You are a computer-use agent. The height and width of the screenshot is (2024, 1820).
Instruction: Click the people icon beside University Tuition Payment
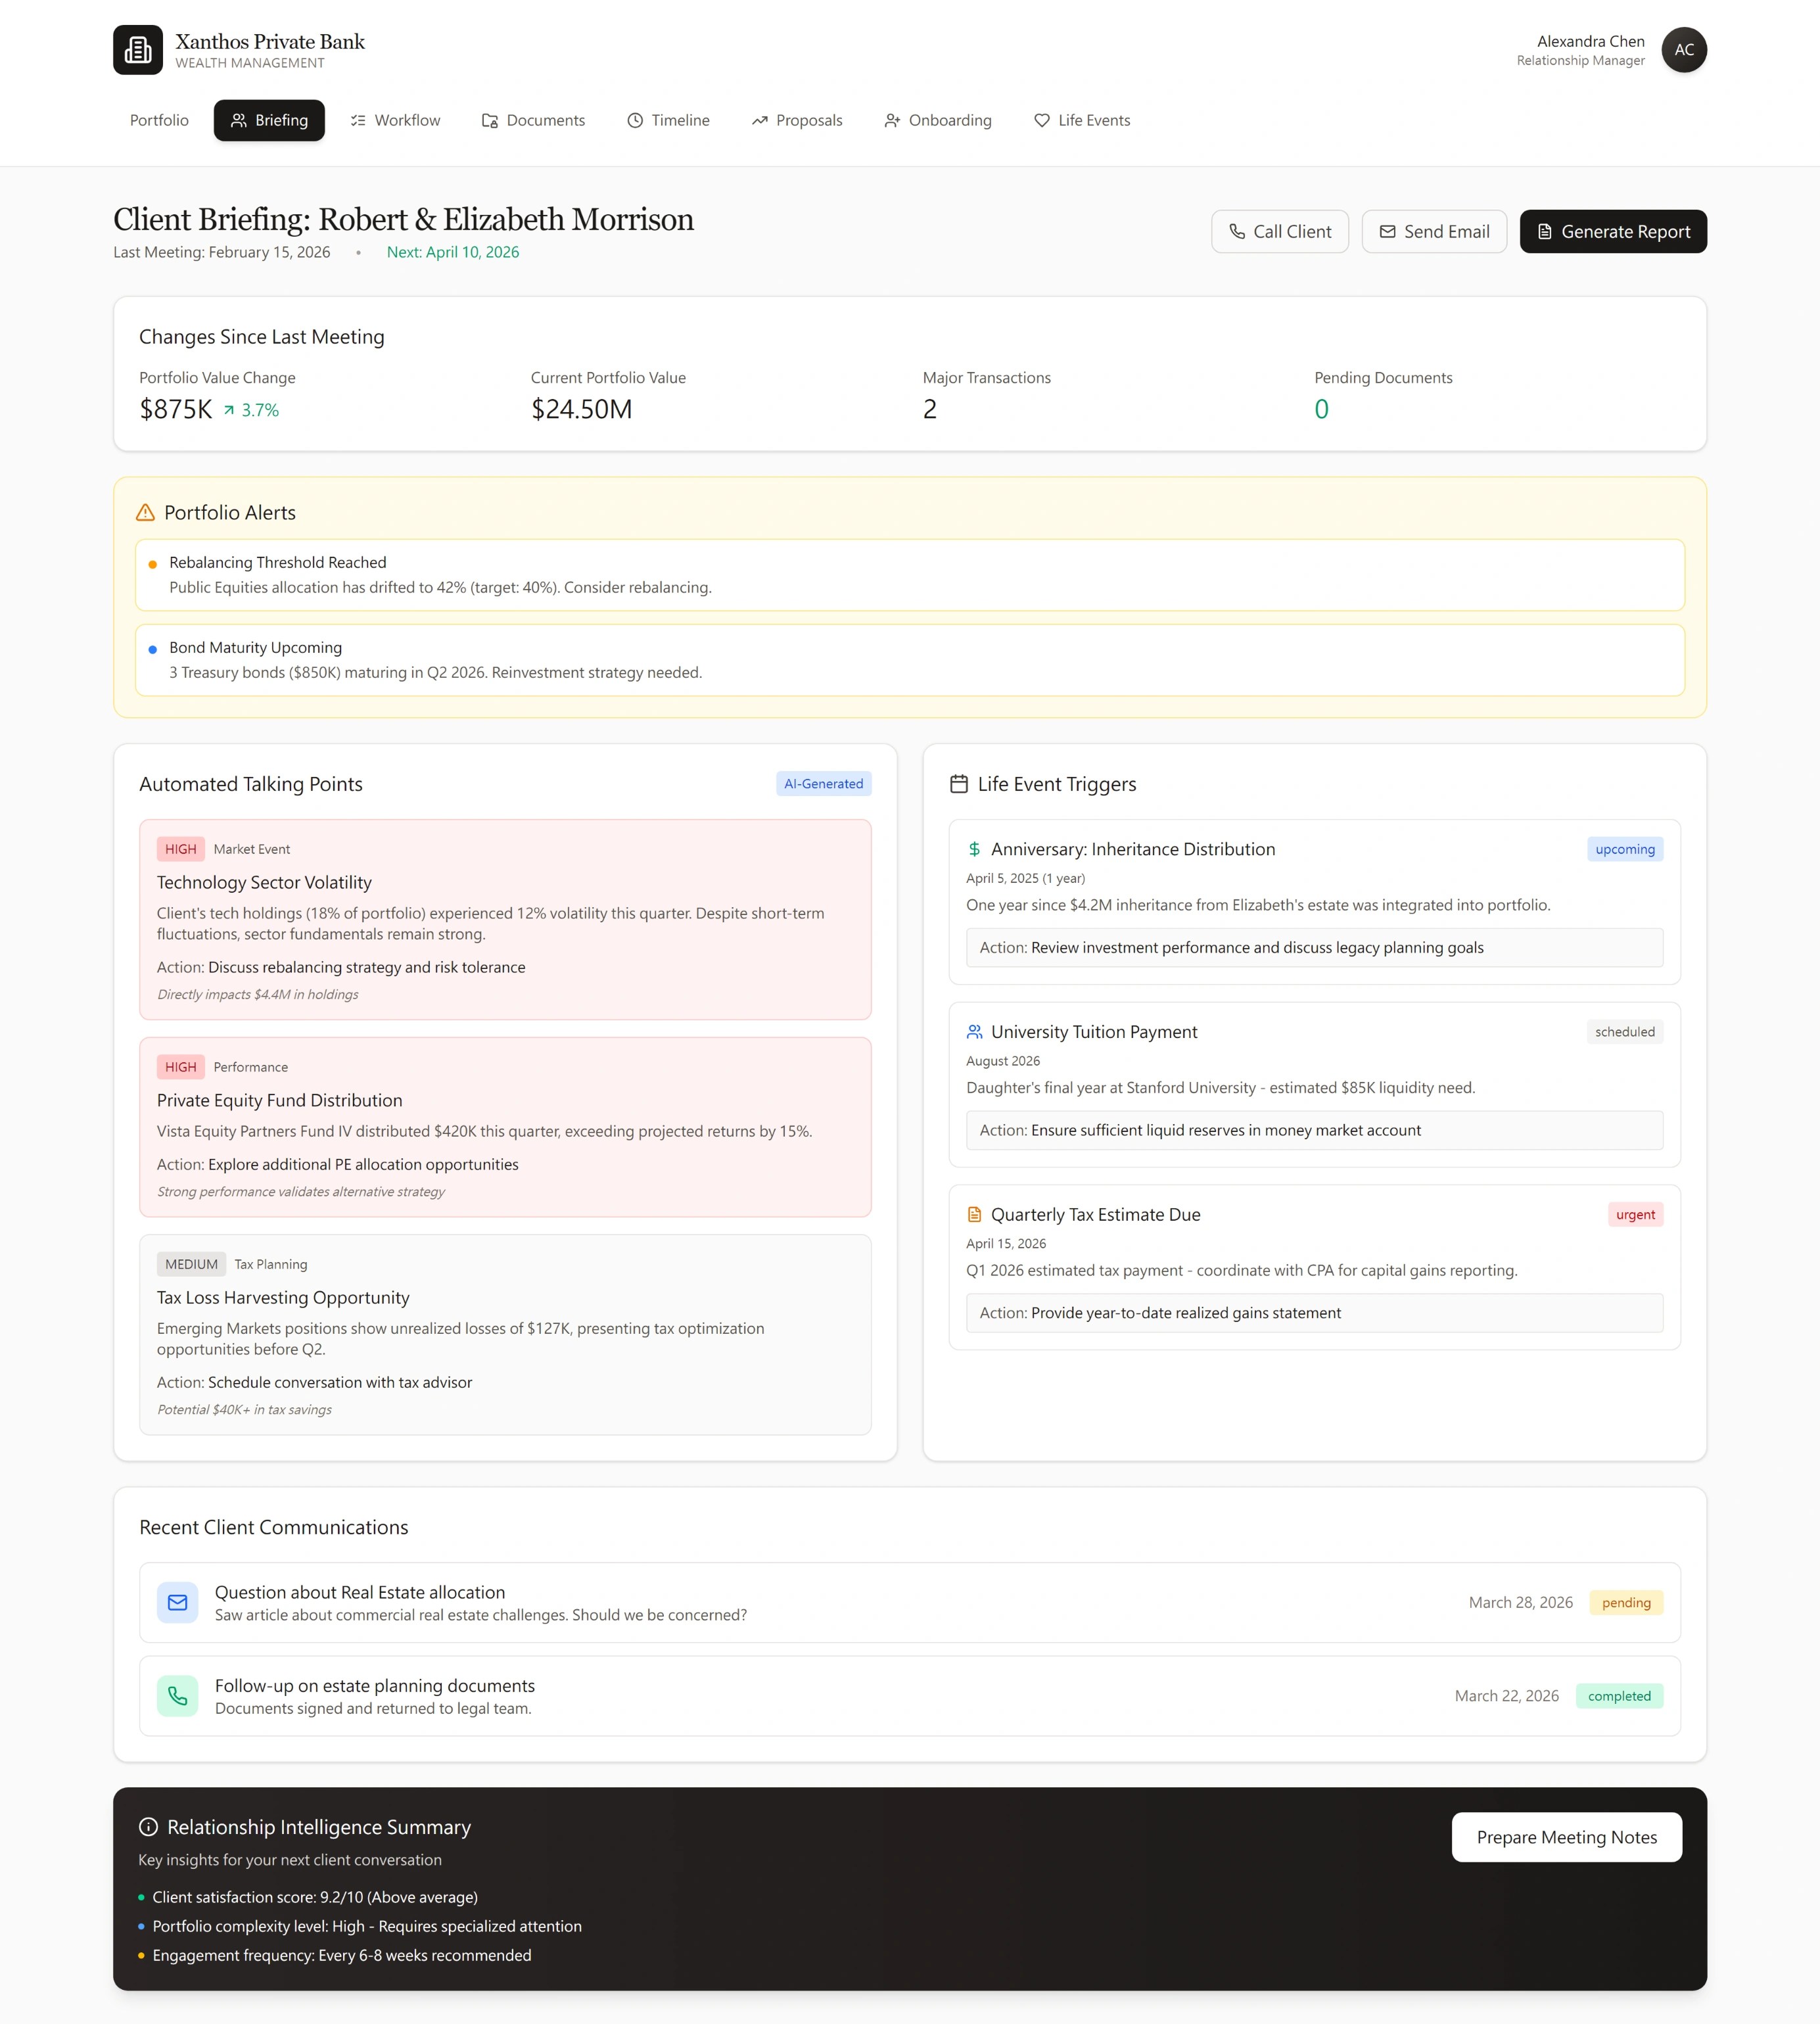[x=974, y=1031]
